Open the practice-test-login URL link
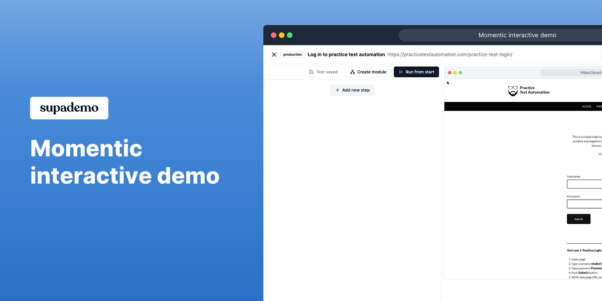 pyautogui.click(x=450, y=54)
